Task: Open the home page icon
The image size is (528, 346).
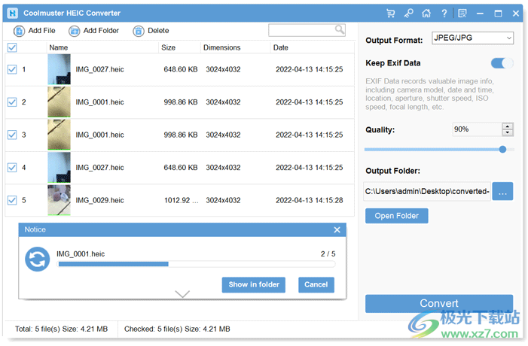Action: coord(426,13)
